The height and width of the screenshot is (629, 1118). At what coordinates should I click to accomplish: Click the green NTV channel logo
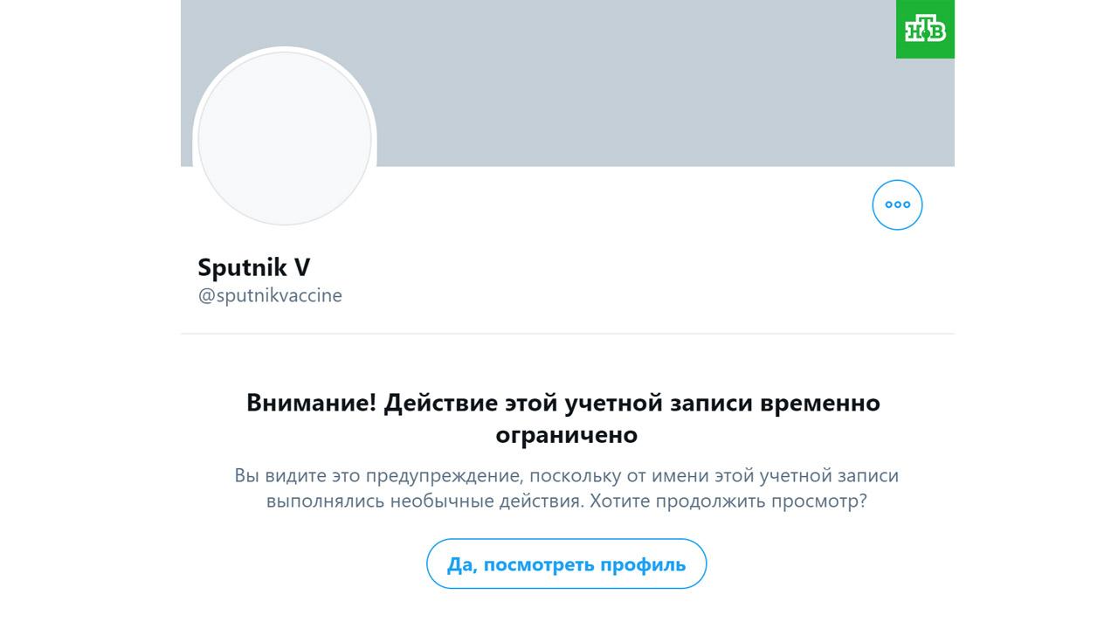(x=925, y=30)
